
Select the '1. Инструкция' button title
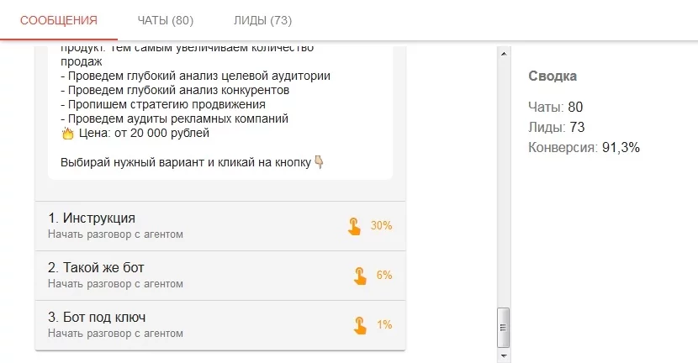[92, 218]
